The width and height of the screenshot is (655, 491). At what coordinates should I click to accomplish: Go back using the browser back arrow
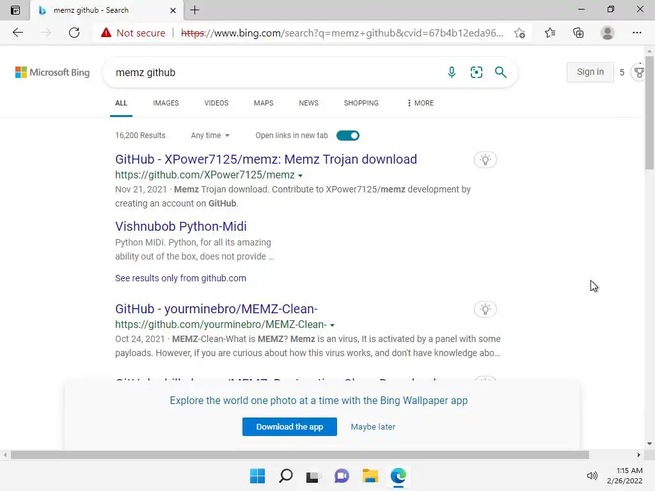(x=17, y=33)
